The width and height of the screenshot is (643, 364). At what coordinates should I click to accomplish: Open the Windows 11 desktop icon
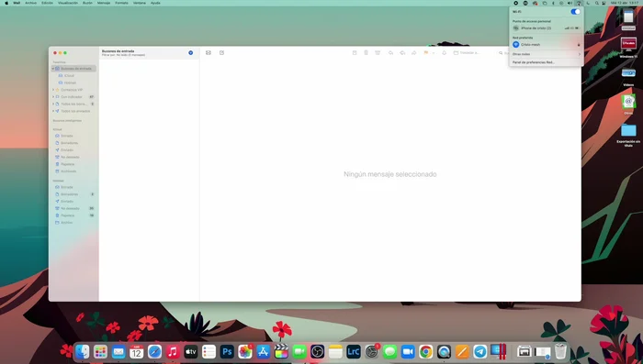click(628, 47)
